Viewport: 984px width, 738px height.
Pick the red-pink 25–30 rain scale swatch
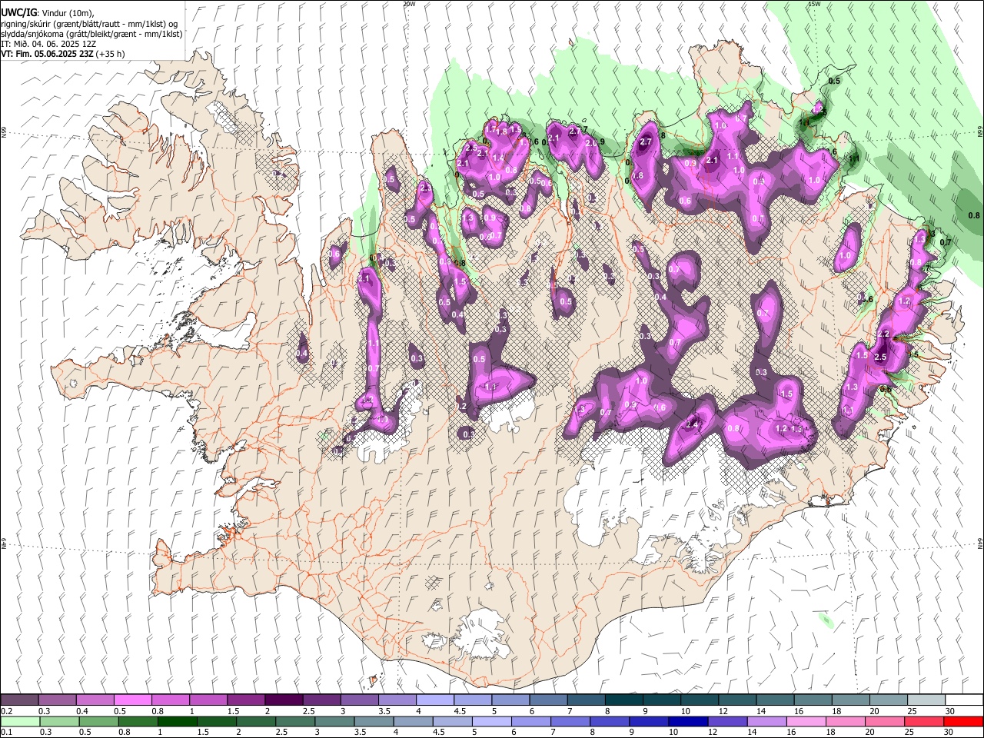924,721
